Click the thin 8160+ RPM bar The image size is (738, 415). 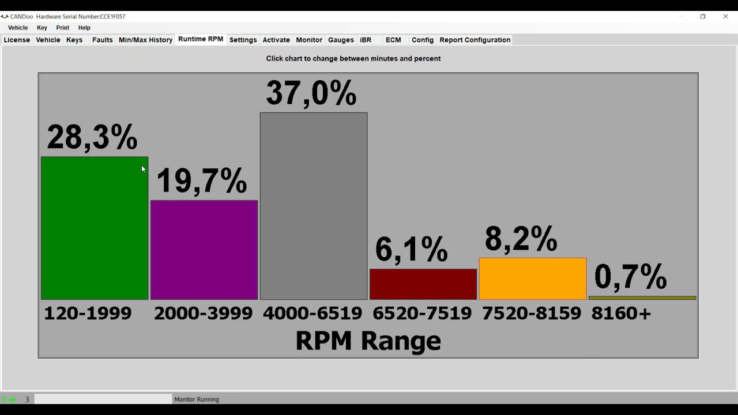pyautogui.click(x=642, y=298)
